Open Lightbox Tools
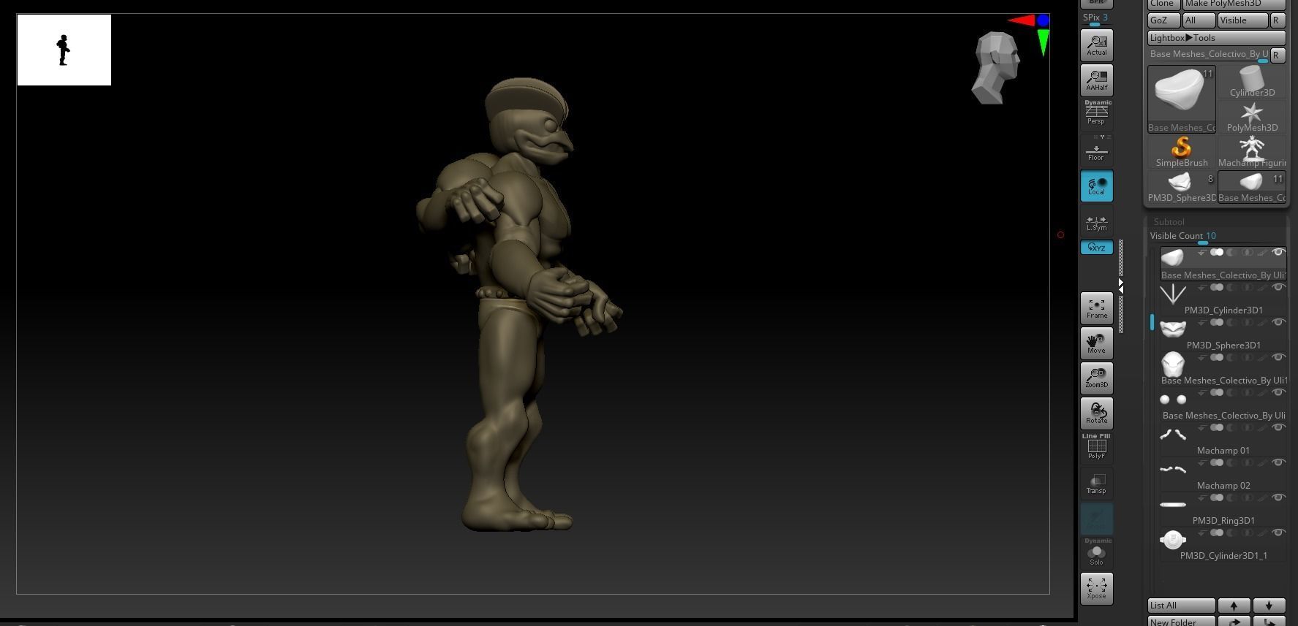The width and height of the screenshot is (1298, 626). pyautogui.click(x=1216, y=38)
